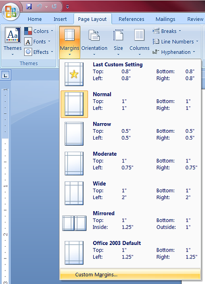
Task: Open the Columns menu
Action: [139, 42]
